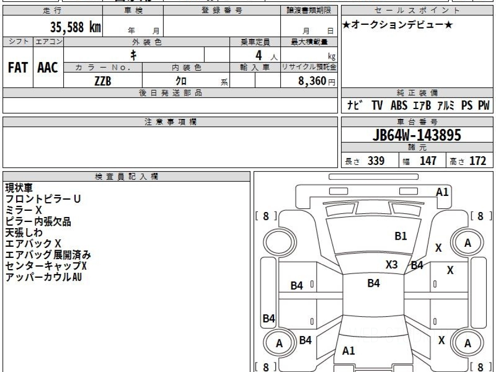Image resolution: width=496 pixels, height=372 pixels.
Task: Click the 内装色 header
Action: 186,67
